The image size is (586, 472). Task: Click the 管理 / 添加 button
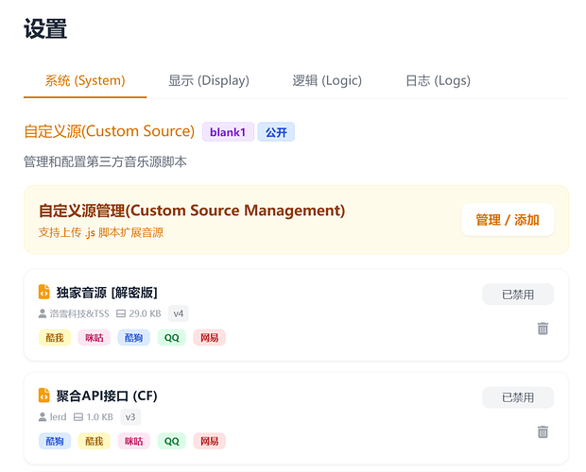tap(508, 220)
